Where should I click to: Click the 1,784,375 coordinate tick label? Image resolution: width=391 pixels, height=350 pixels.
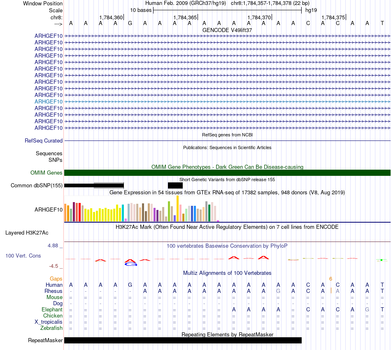tap(333, 17)
